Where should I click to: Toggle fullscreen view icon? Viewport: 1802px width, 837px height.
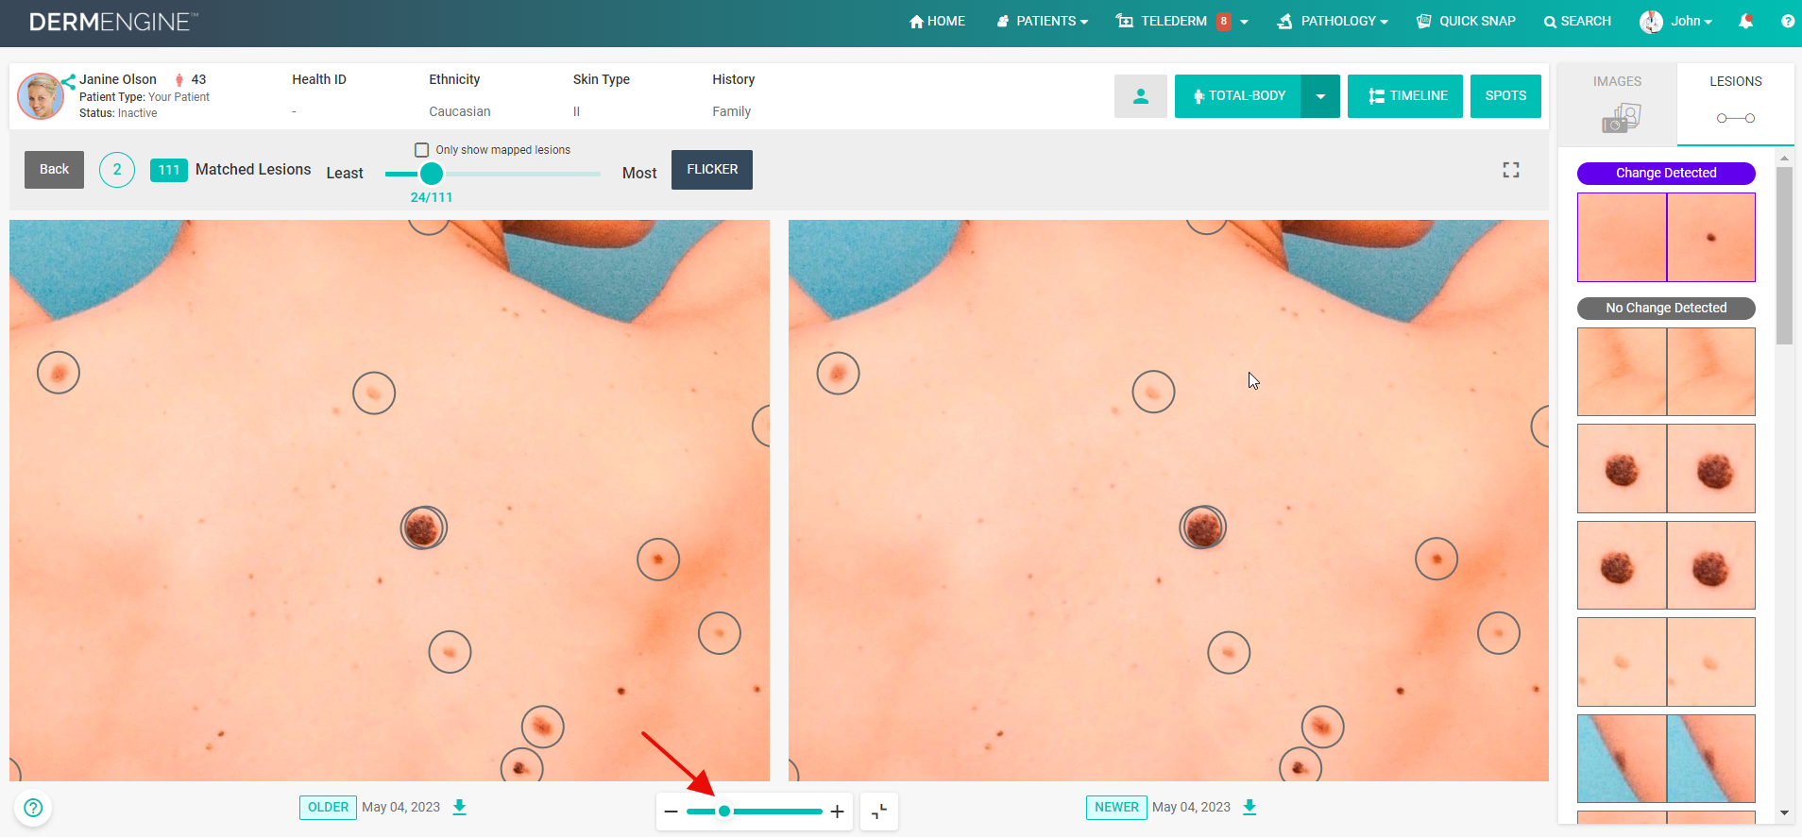pos(1511,170)
